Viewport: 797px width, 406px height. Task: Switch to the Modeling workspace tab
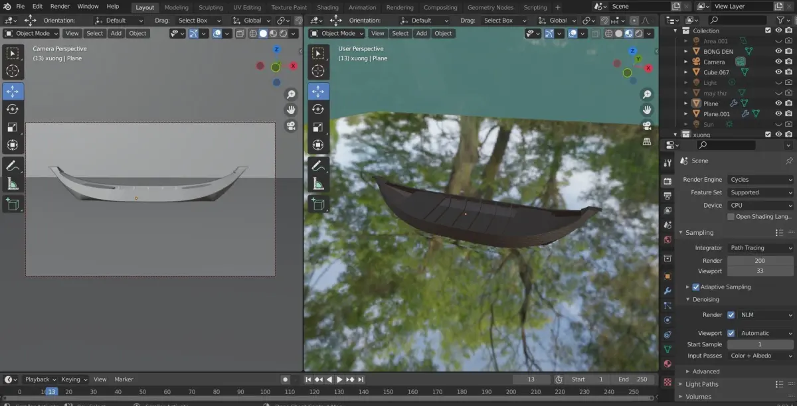pos(176,7)
